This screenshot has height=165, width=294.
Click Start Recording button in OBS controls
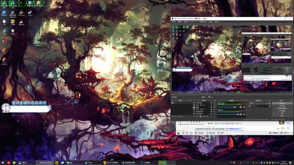(x=282, y=106)
